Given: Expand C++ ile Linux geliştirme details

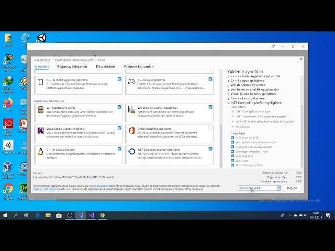Looking at the screenshot, I should 229,99.
